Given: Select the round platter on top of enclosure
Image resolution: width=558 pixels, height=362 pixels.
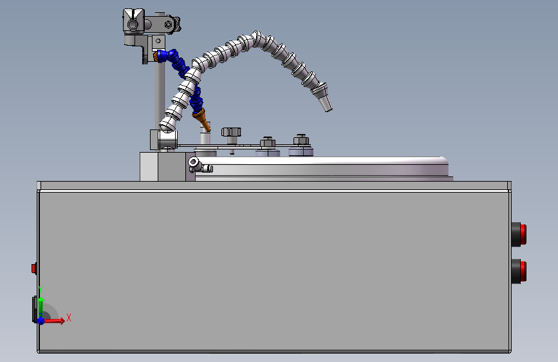Looking at the screenshot, I should click(322, 169).
